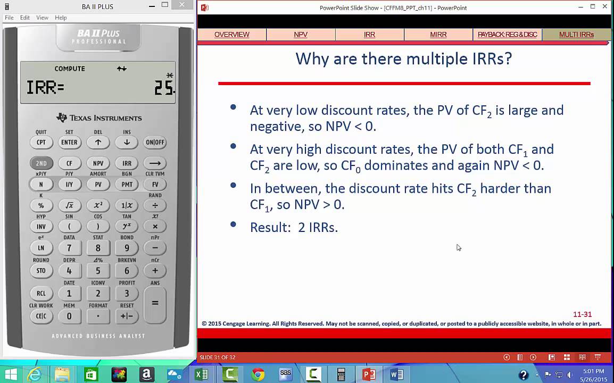Image resolution: width=614 pixels, height=383 pixels.
Task: Open the CF cash flow worksheet key
Action: pos(69,163)
